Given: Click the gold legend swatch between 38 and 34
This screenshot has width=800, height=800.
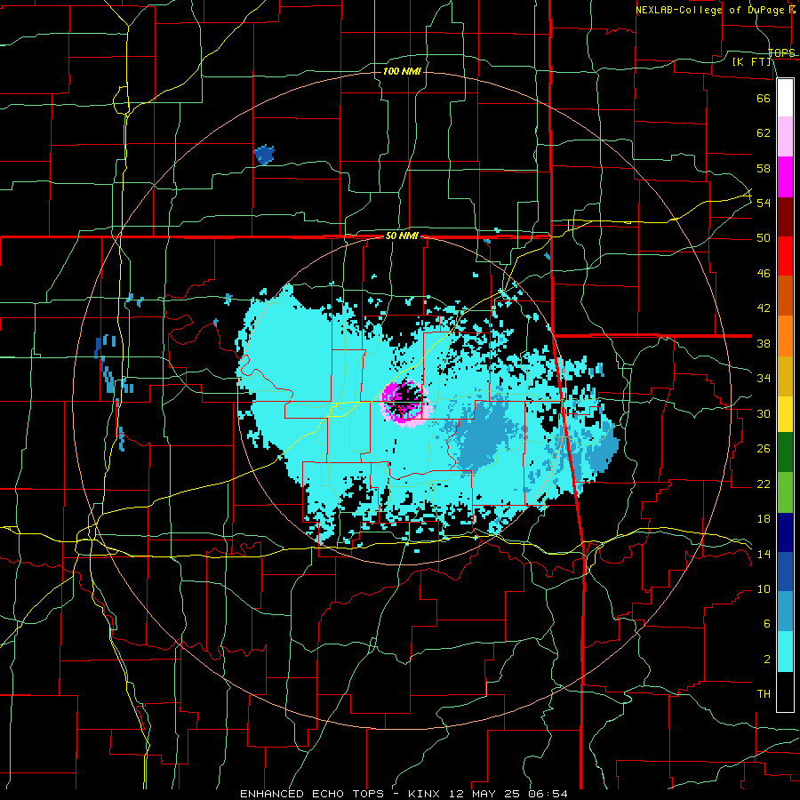Looking at the screenshot, I should point(785,375).
